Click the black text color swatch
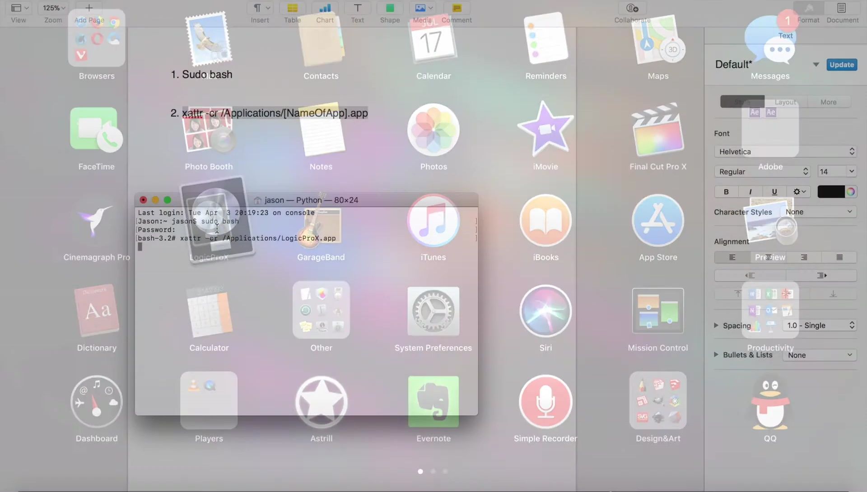This screenshot has width=867, height=492. pos(831,192)
